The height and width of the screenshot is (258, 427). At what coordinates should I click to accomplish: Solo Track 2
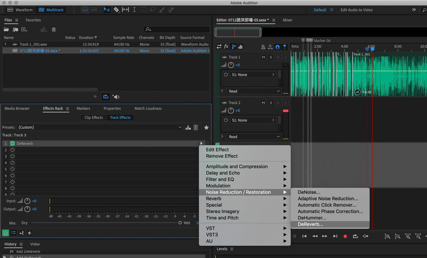pos(271,103)
